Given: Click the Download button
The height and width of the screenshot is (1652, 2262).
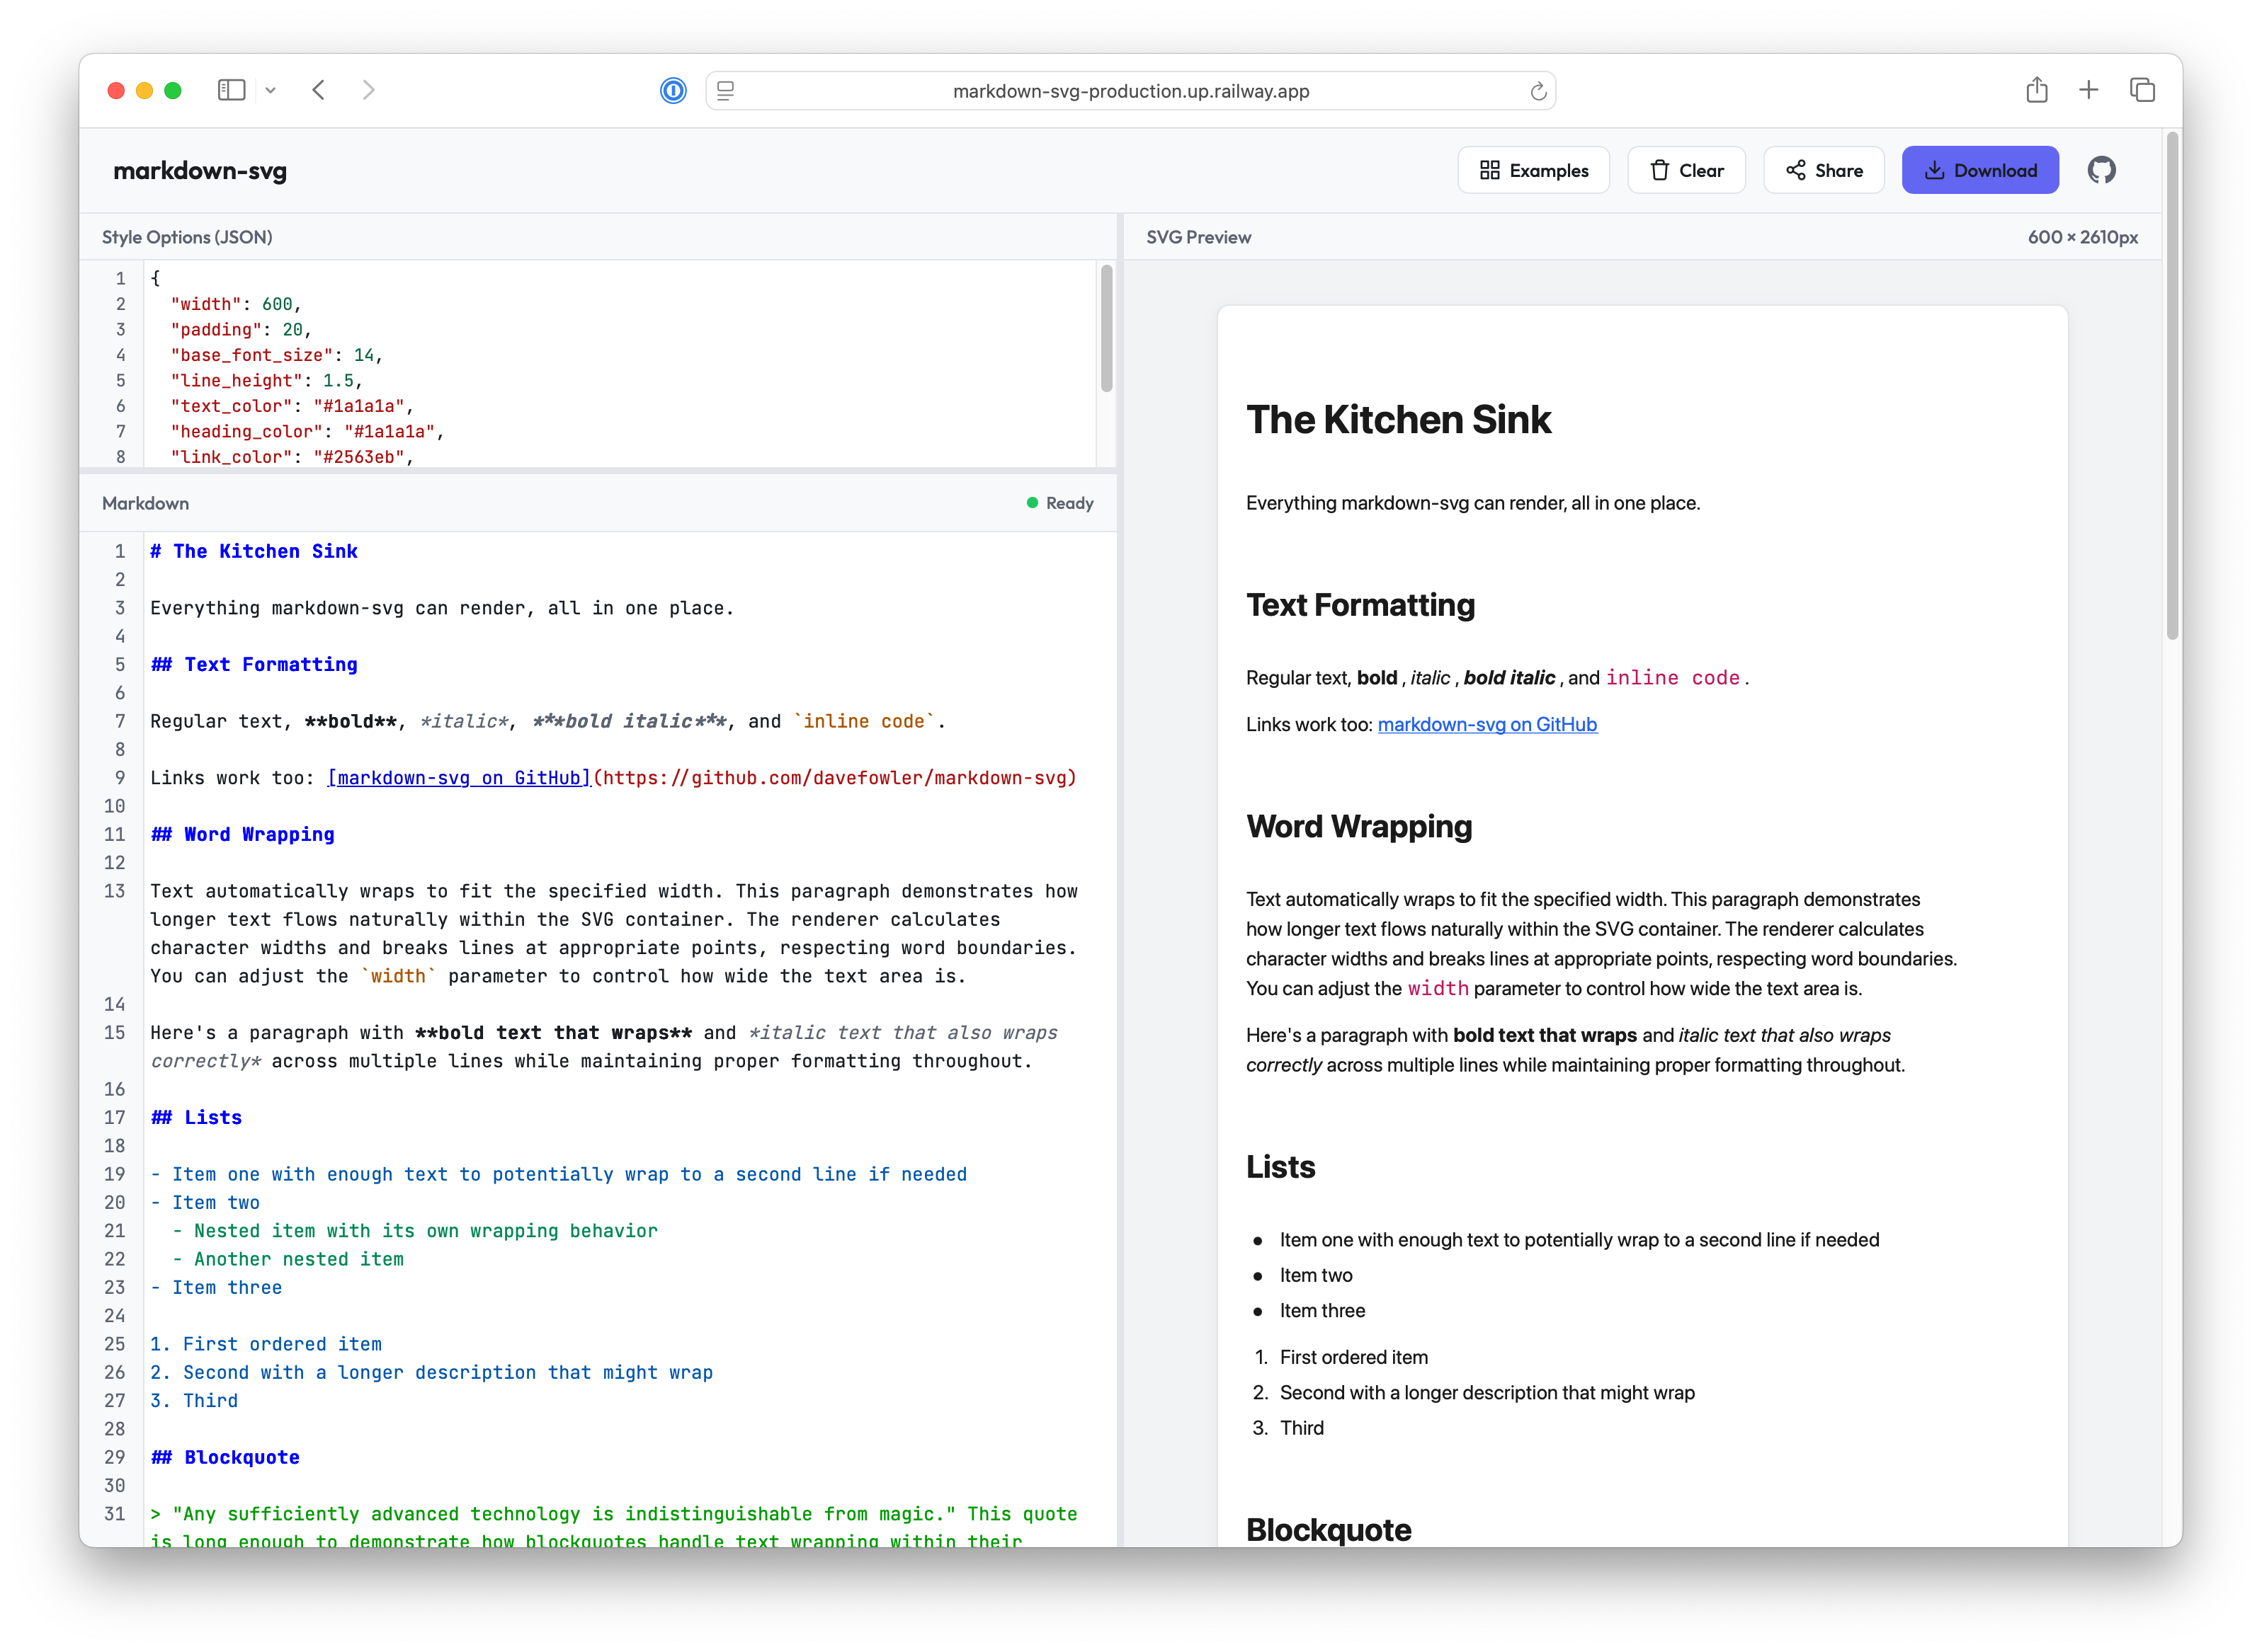Looking at the screenshot, I should coord(1980,170).
